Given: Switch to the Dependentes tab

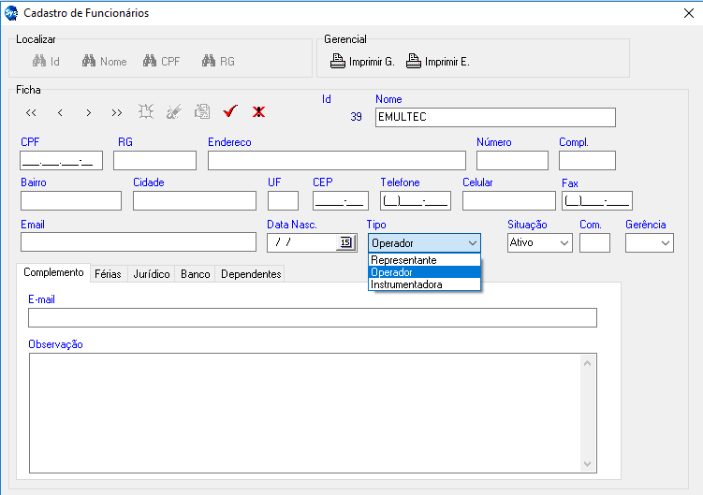Looking at the screenshot, I should (251, 274).
